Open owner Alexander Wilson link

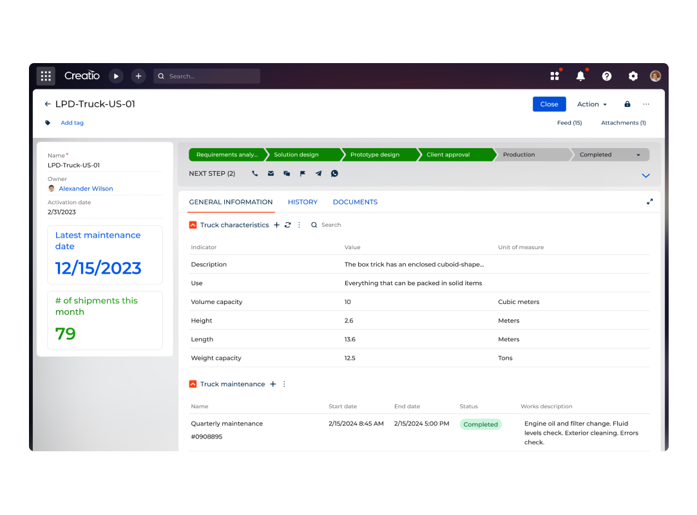click(86, 189)
